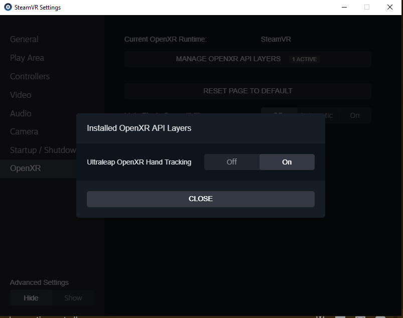Select the Controllers settings tab

pyautogui.click(x=30, y=76)
